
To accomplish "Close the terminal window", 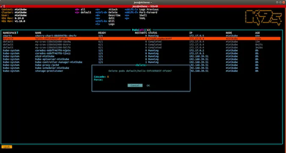I will tap(284, 3).
